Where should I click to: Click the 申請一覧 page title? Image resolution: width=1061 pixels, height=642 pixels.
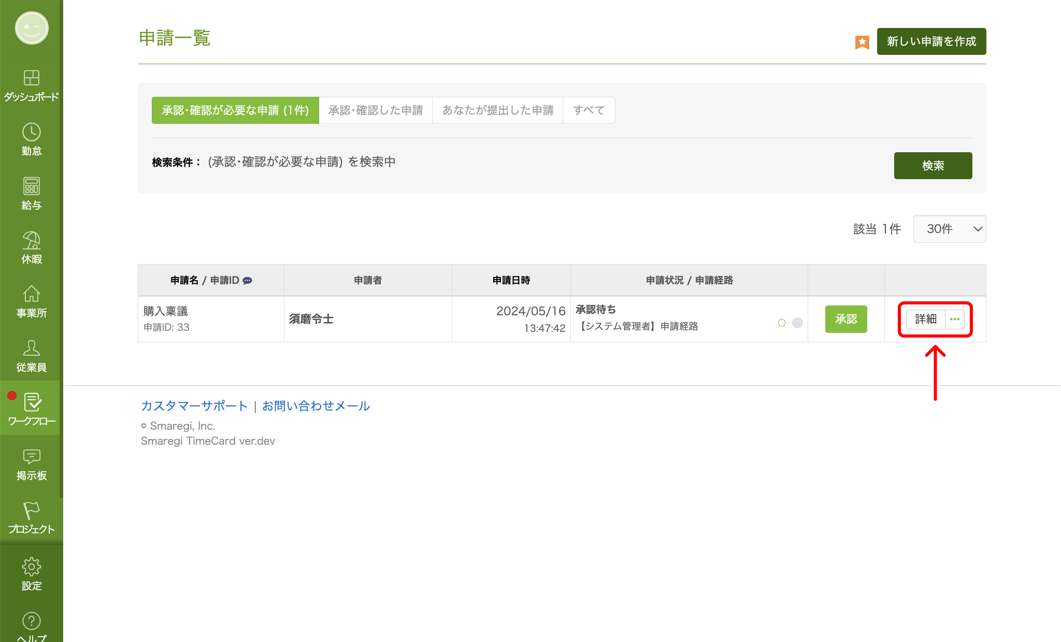[x=175, y=38]
